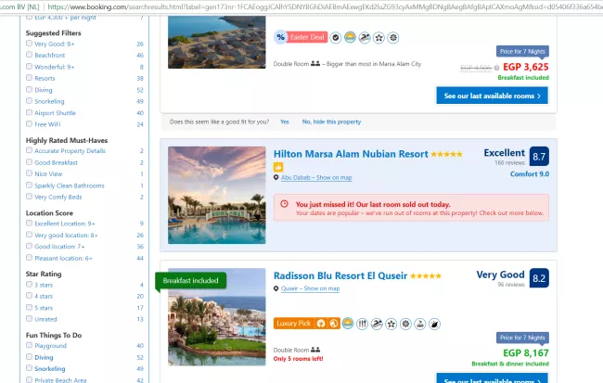Click the map pin next to Abu Dabab
The image size is (603, 383).
point(276,178)
